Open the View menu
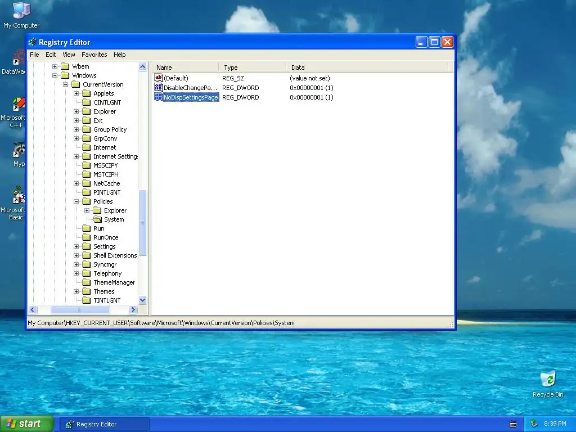 click(x=69, y=55)
